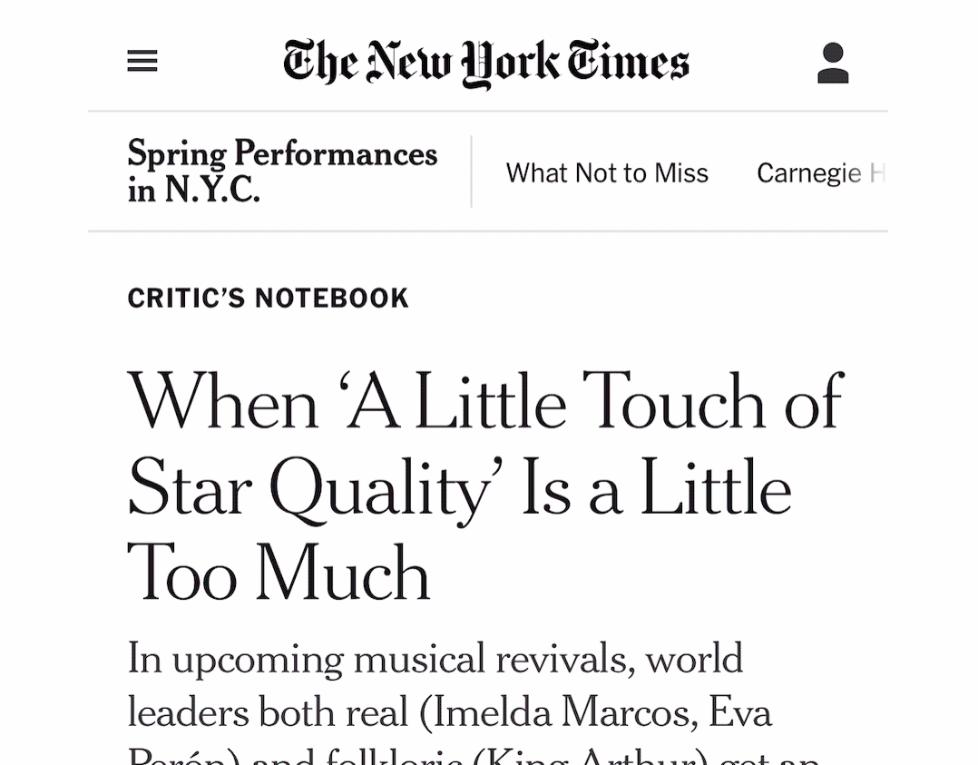The image size is (978, 765).
Task: Click the summary line about musical revivals
Action: [x=435, y=658]
